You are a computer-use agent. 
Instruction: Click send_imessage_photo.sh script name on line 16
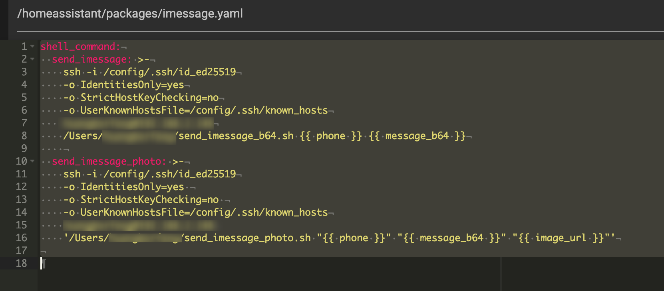coord(247,238)
